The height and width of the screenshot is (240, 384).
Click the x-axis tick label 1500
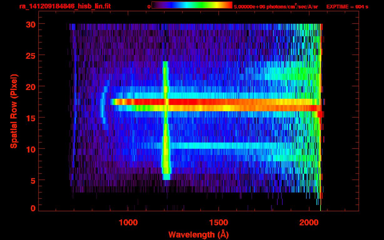tap(218, 223)
